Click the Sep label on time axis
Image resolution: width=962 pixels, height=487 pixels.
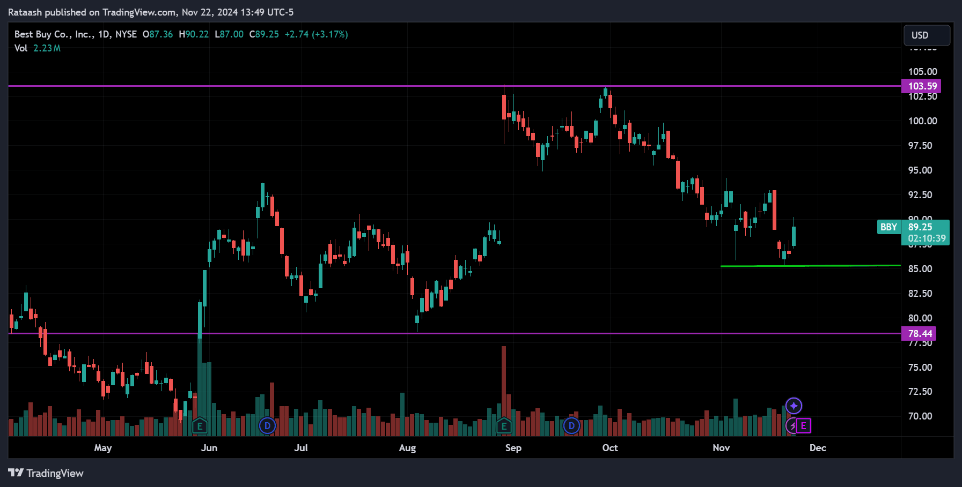[x=513, y=448]
